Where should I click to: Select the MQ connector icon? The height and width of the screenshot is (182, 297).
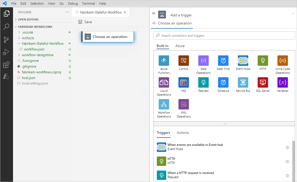click(184, 82)
